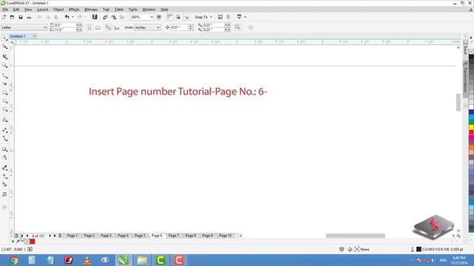Select the Freehand tool
The image size is (474, 266).
coord(4,75)
